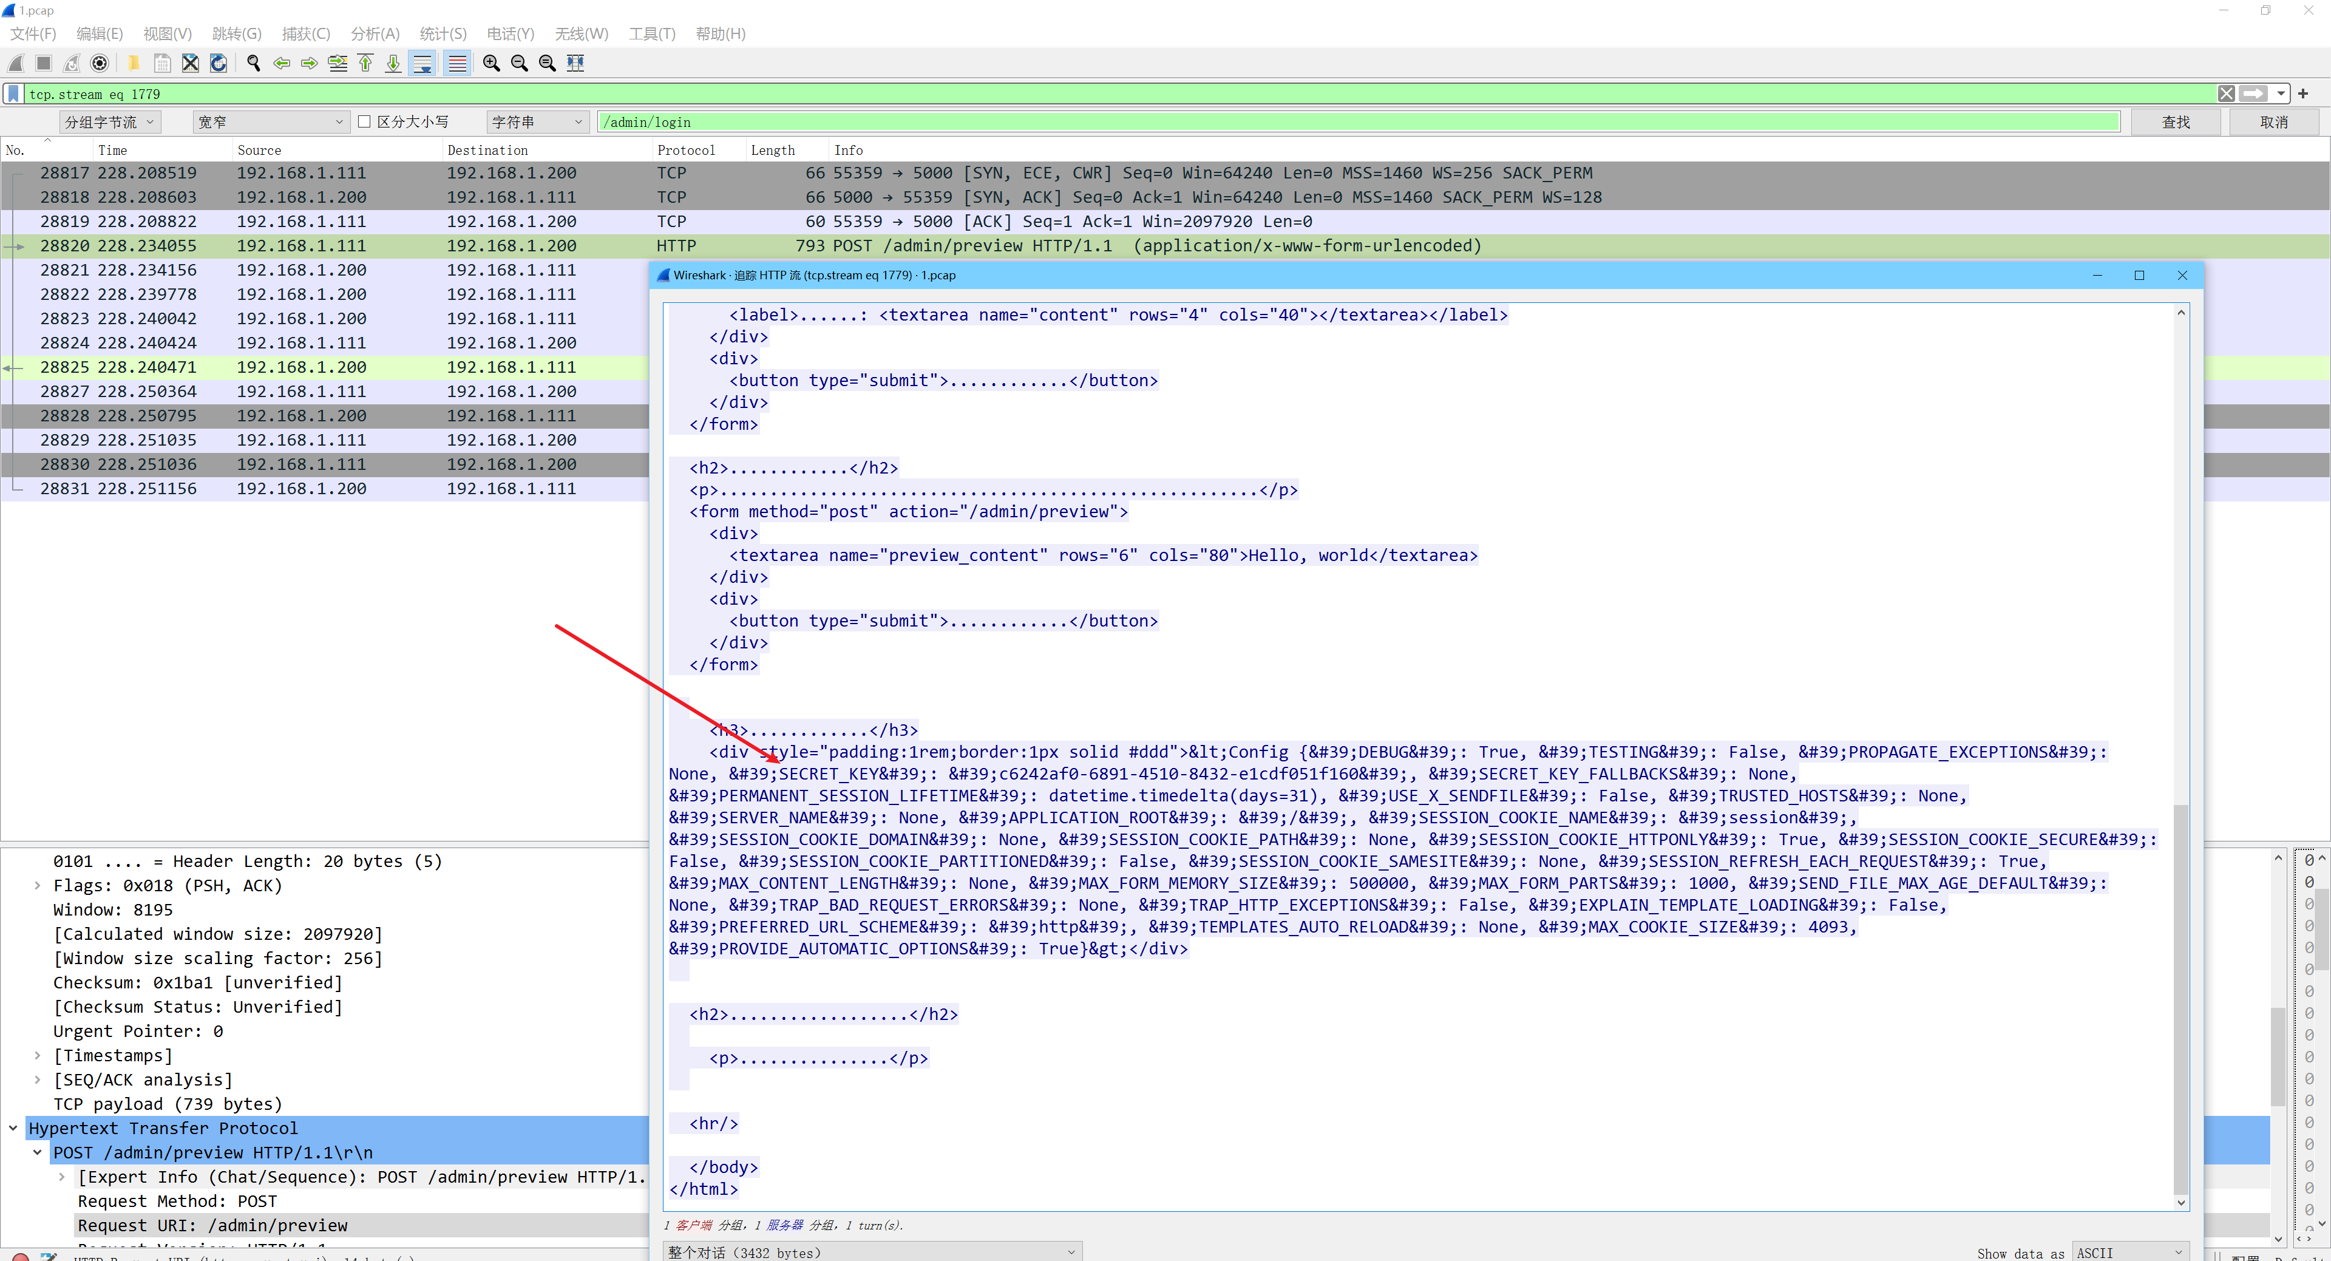Viewport: 2331px width, 1261px height.
Task: Collapse POST /admin/preview request line
Action: (37, 1152)
